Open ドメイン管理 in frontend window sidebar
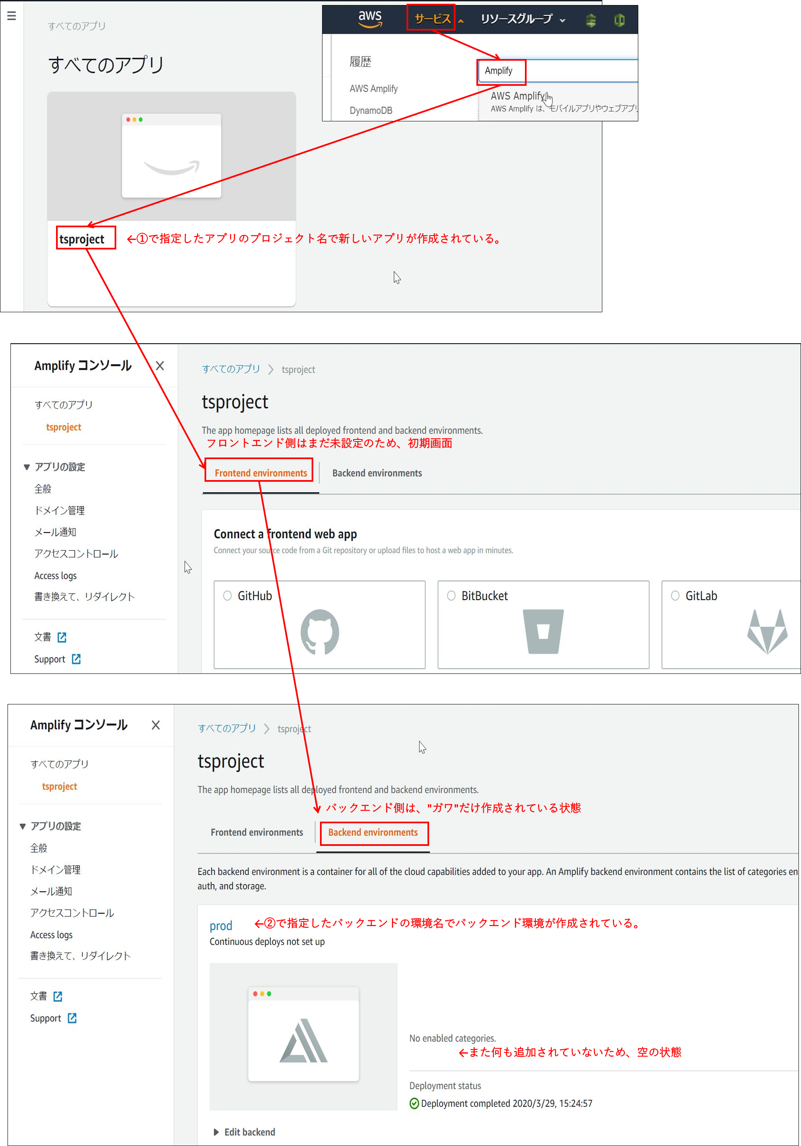This screenshot has width=801, height=1146. (x=59, y=511)
